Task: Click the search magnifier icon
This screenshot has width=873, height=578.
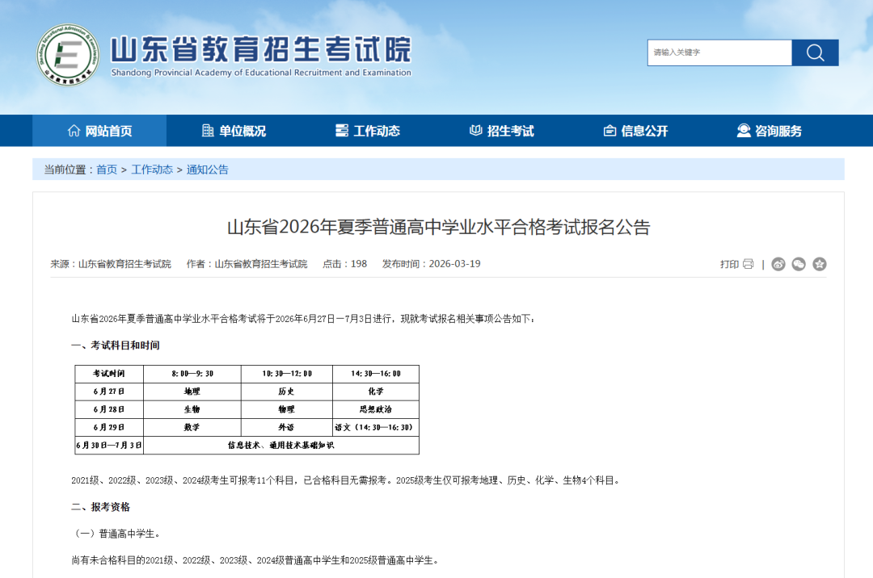Action: 814,52
